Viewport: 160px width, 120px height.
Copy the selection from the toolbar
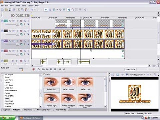point(22,10)
